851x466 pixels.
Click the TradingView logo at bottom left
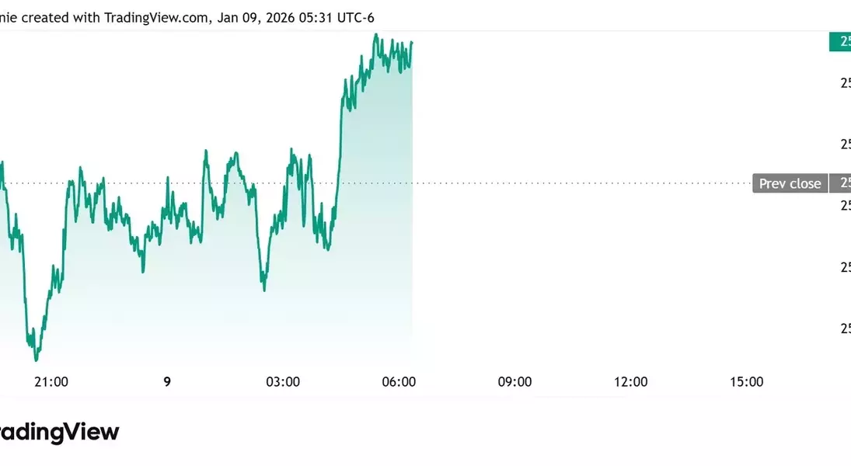[x=59, y=432]
